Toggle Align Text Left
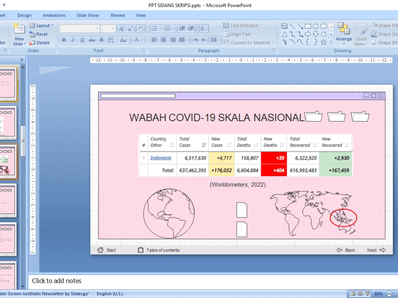 pos(154,40)
